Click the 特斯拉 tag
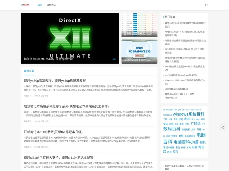Image resolution: width=229 pixels, height=171 pixels. click(x=174, y=136)
